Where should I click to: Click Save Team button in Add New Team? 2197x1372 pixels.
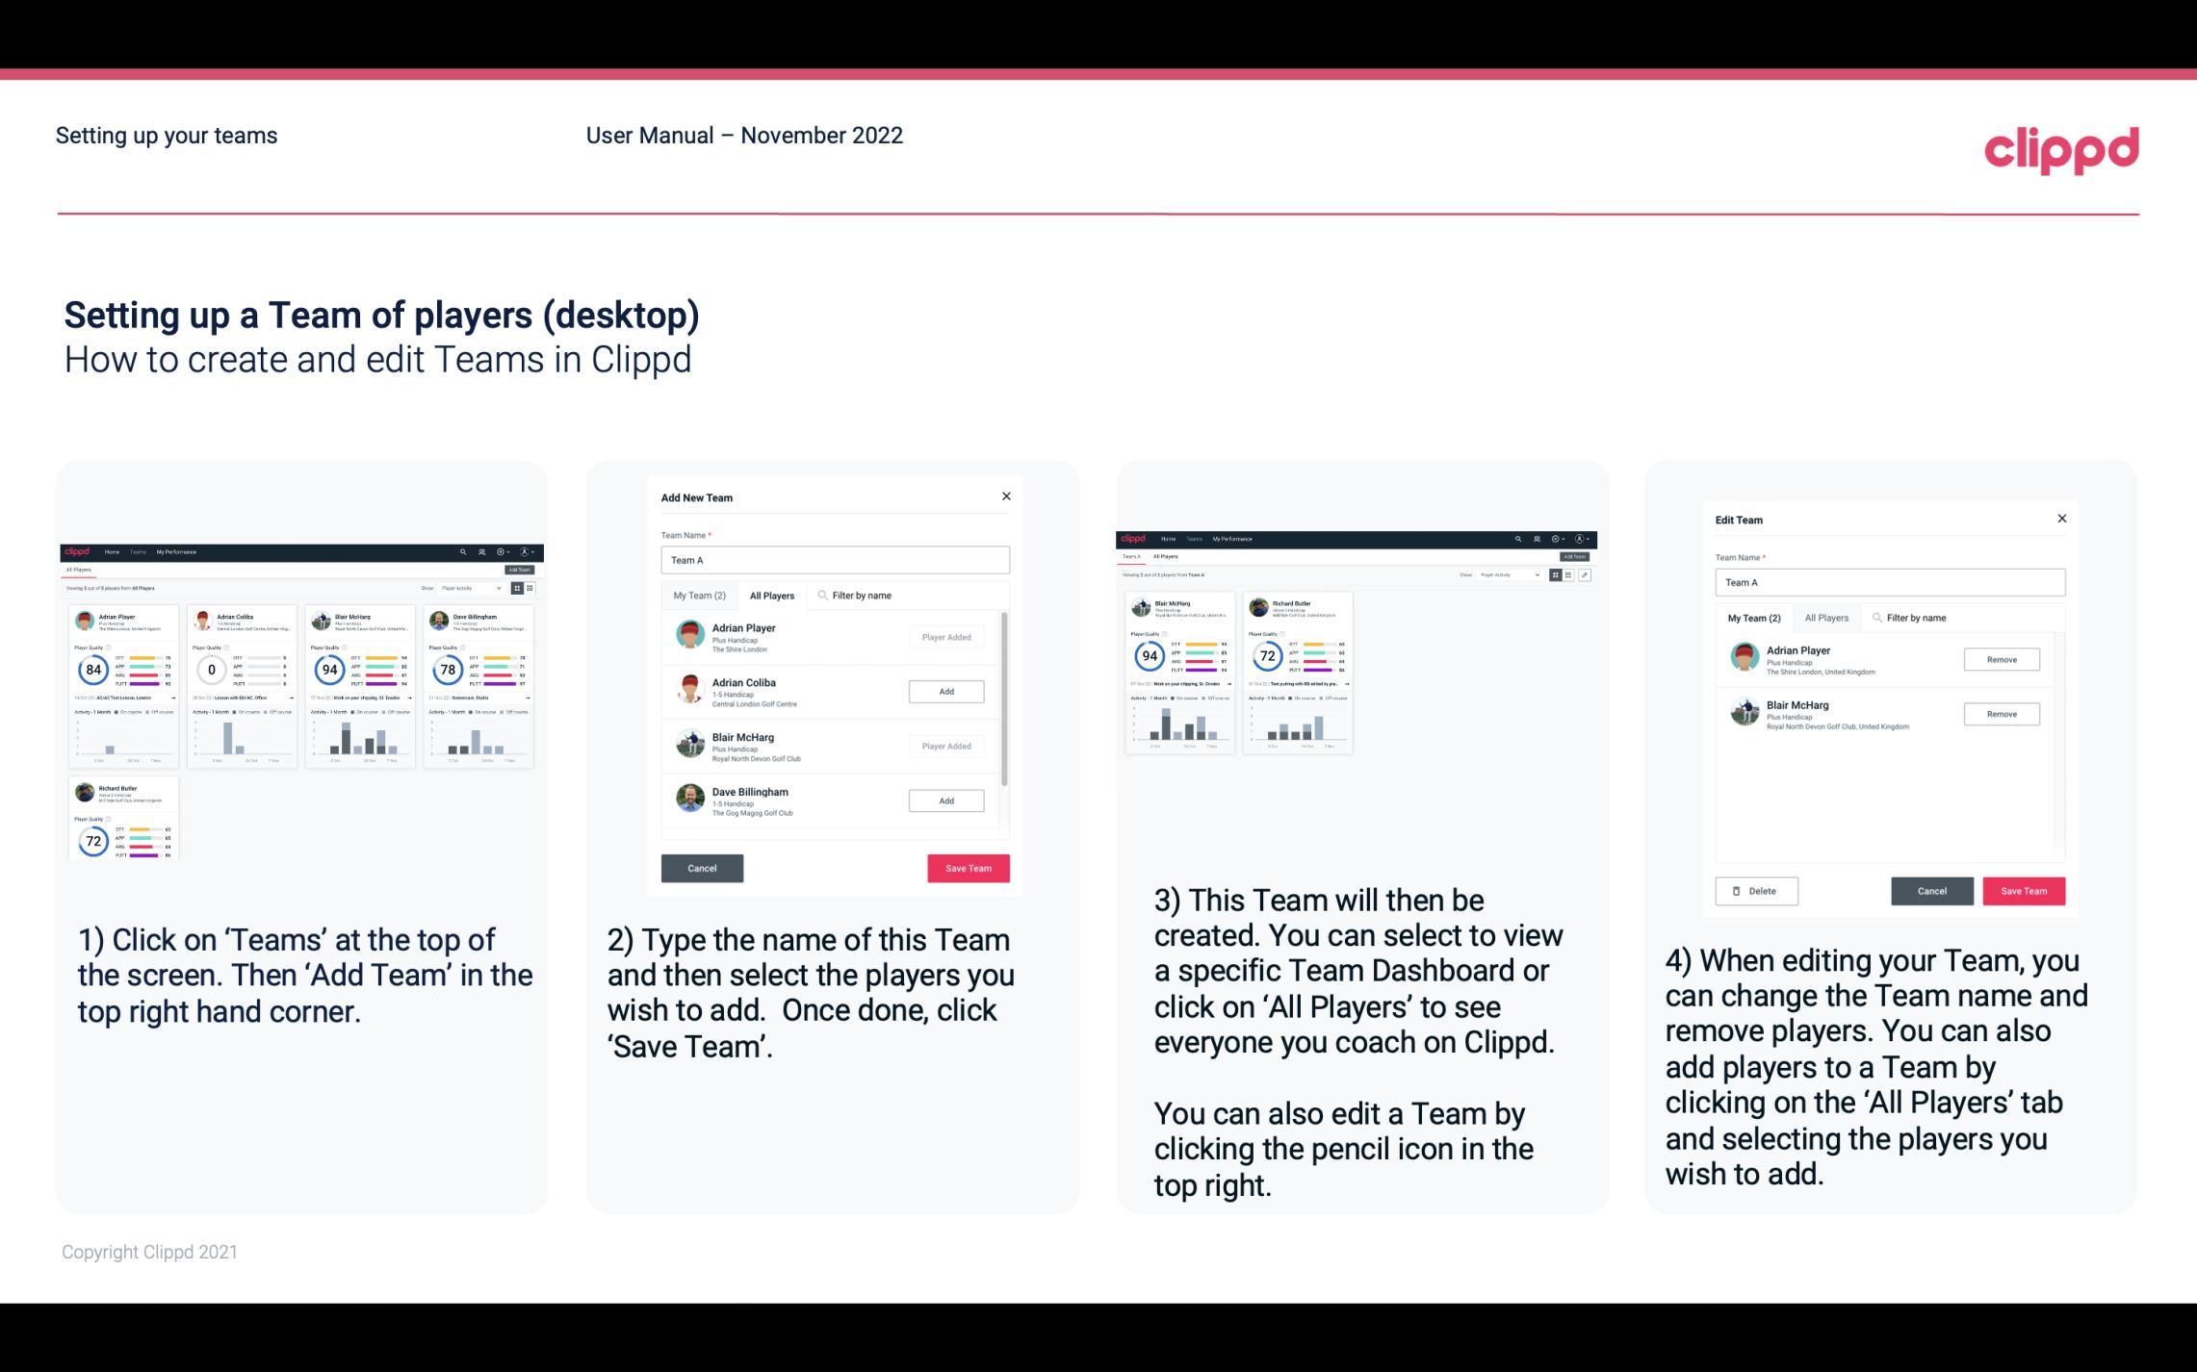(968, 866)
